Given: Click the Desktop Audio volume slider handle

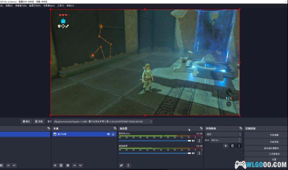Looking at the screenshot, I should pos(189,153).
